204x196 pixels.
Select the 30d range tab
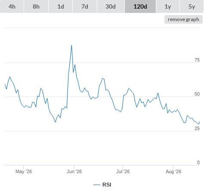pos(111,6)
